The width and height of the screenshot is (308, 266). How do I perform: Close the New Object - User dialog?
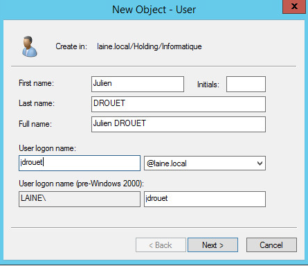(294, 6)
